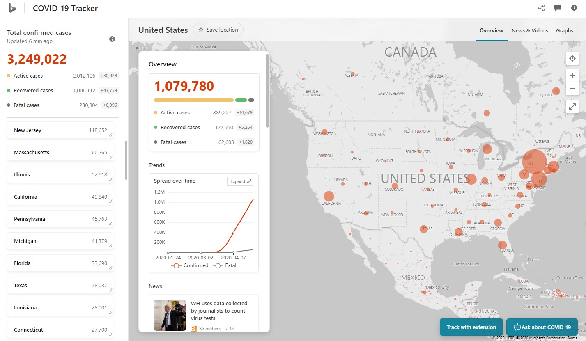586x341 pixels.
Task: Expand the New Jersey list entry
Action: [x=60, y=130]
